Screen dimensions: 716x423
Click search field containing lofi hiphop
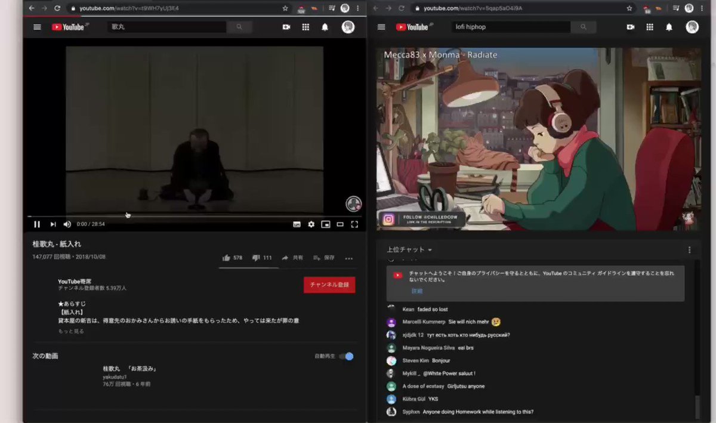(x=511, y=27)
